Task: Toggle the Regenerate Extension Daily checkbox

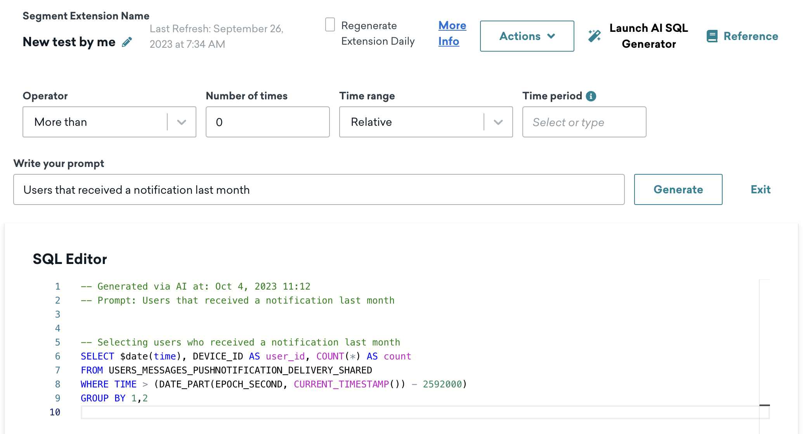Action: 330,24
